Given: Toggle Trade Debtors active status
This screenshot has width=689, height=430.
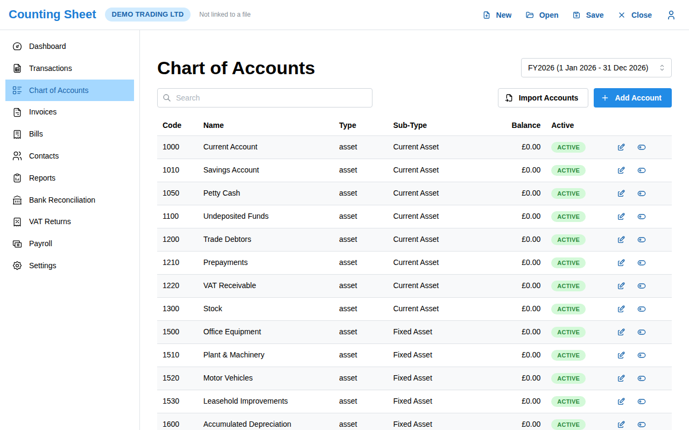Looking at the screenshot, I should point(642,240).
